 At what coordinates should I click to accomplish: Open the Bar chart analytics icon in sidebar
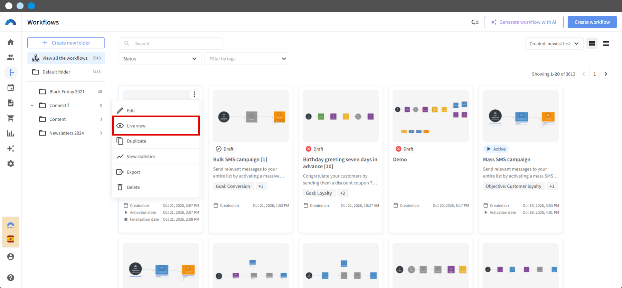(x=11, y=133)
